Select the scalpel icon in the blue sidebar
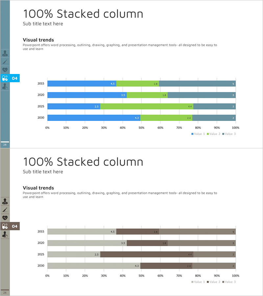 [x=5, y=62]
